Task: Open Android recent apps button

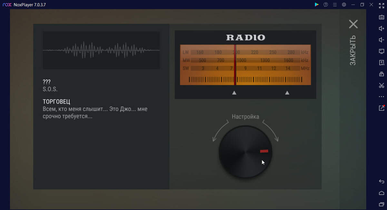Action: pyautogui.click(x=381, y=204)
